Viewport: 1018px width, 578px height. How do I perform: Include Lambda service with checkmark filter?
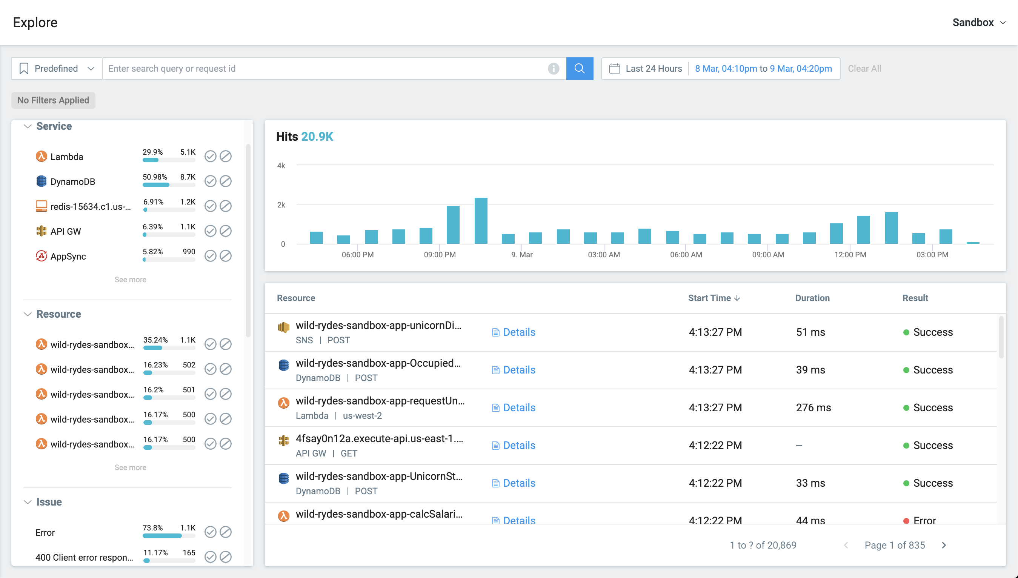[x=210, y=157]
